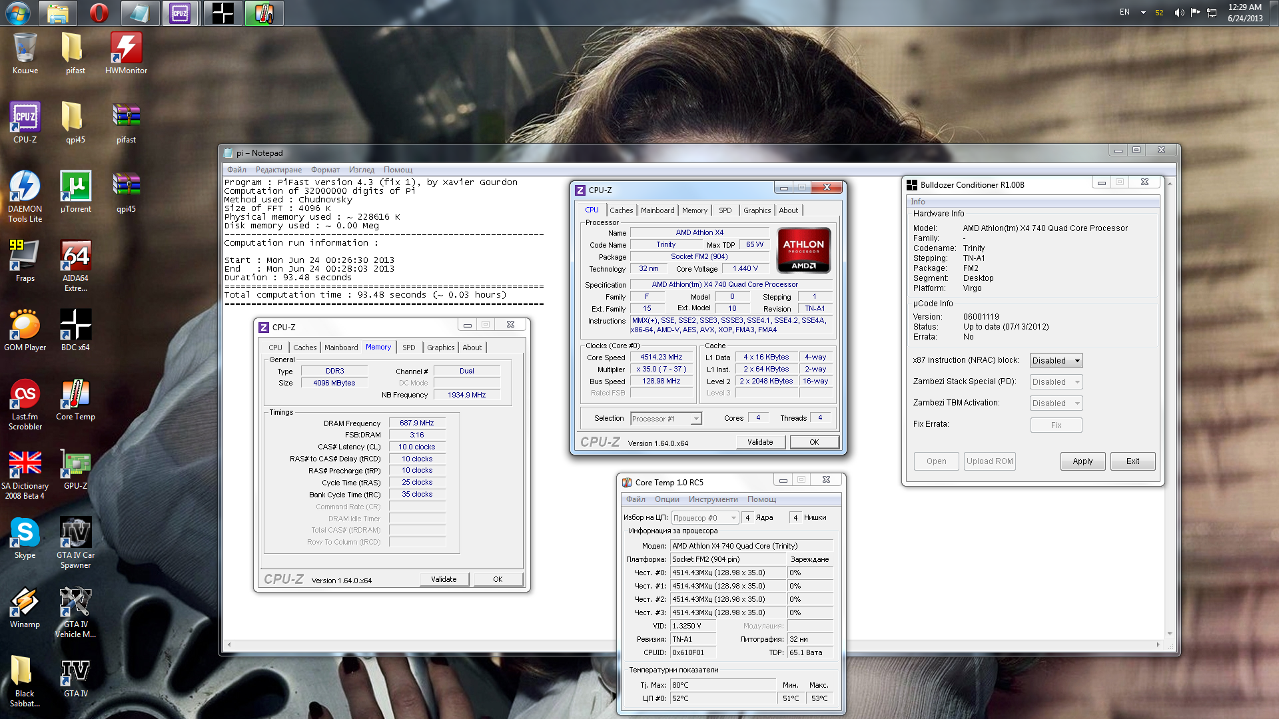
Task: Click the Windows Start orb
Action: point(17,13)
